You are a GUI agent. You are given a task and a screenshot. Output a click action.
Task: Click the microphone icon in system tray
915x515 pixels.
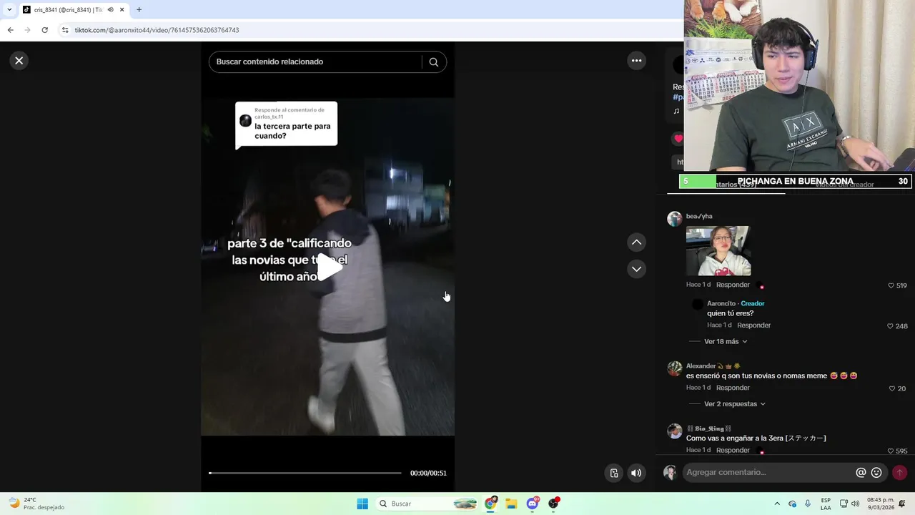click(808, 504)
